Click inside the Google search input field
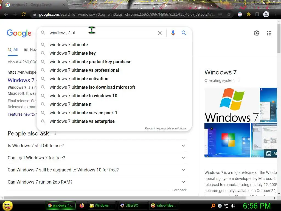This screenshot has height=211, width=281. 102,33
